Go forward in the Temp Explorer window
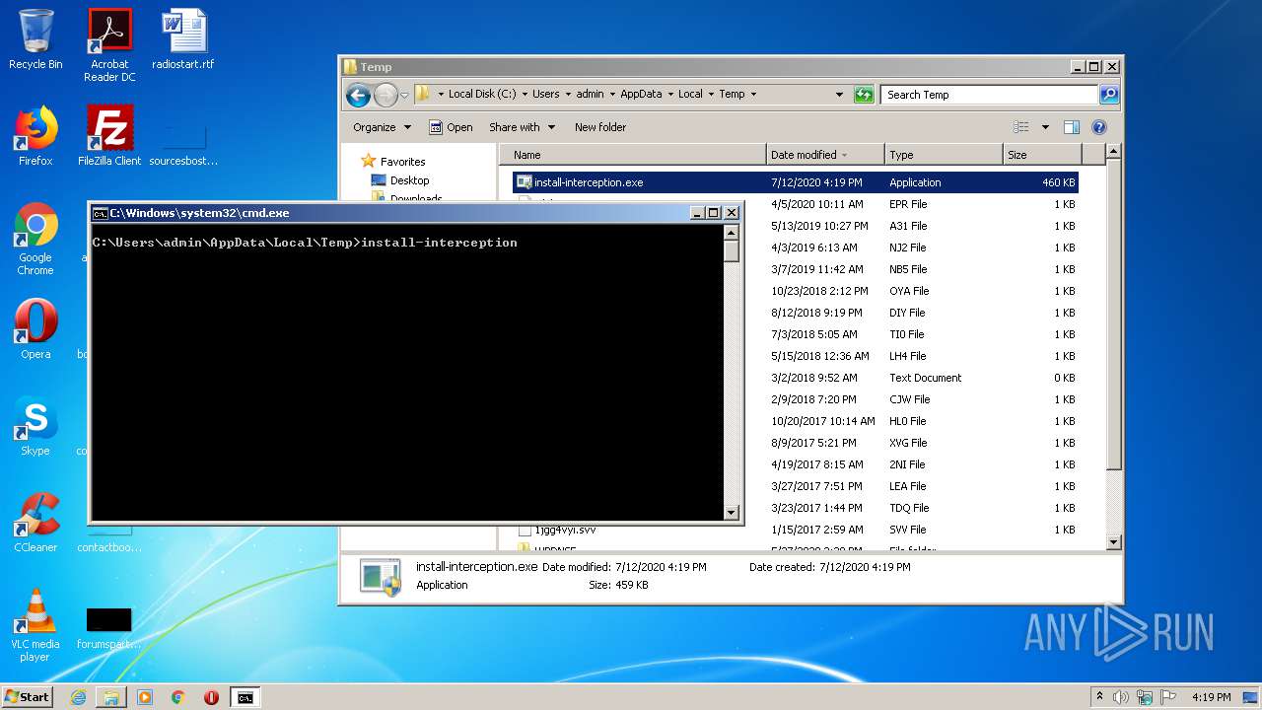 pyautogui.click(x=386, y=95)
